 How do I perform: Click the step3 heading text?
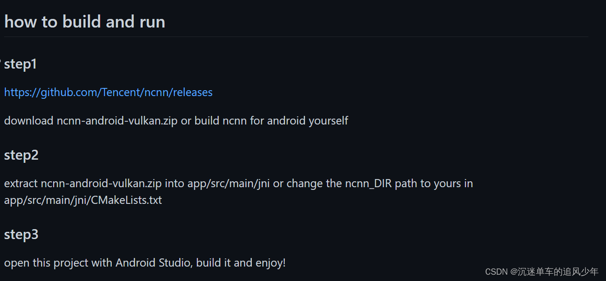tap(21, 235)
